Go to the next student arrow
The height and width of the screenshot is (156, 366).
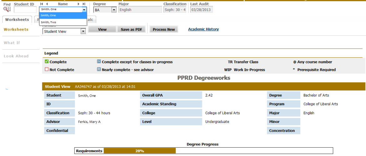tap(79, 4)
